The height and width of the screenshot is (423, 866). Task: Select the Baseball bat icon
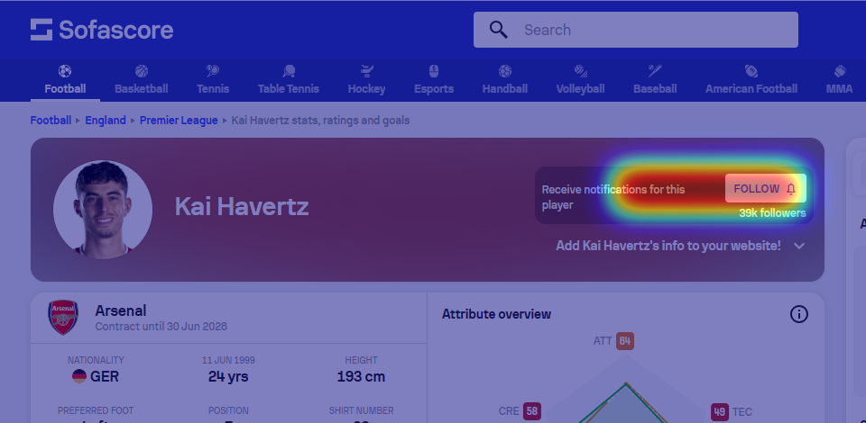click(655, 71)
